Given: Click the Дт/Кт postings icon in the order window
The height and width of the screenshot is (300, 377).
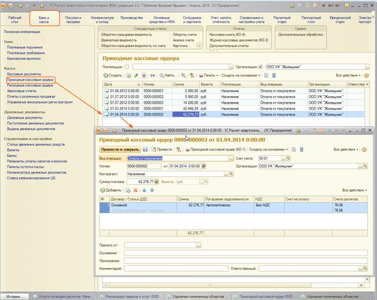Looking at the screenshot, I should click(179, 149).
